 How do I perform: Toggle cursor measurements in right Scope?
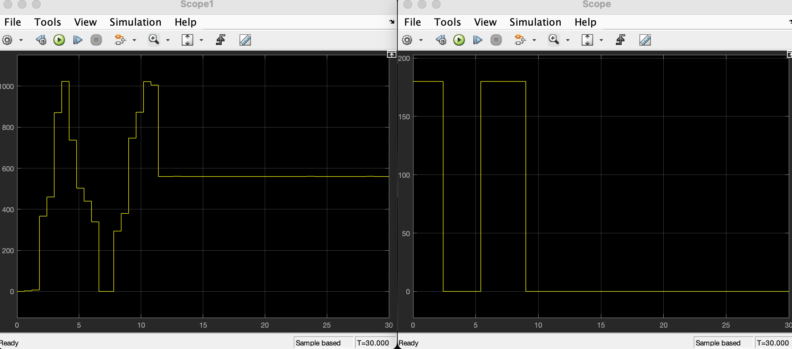pyautogui.click(x=645, y=40)
